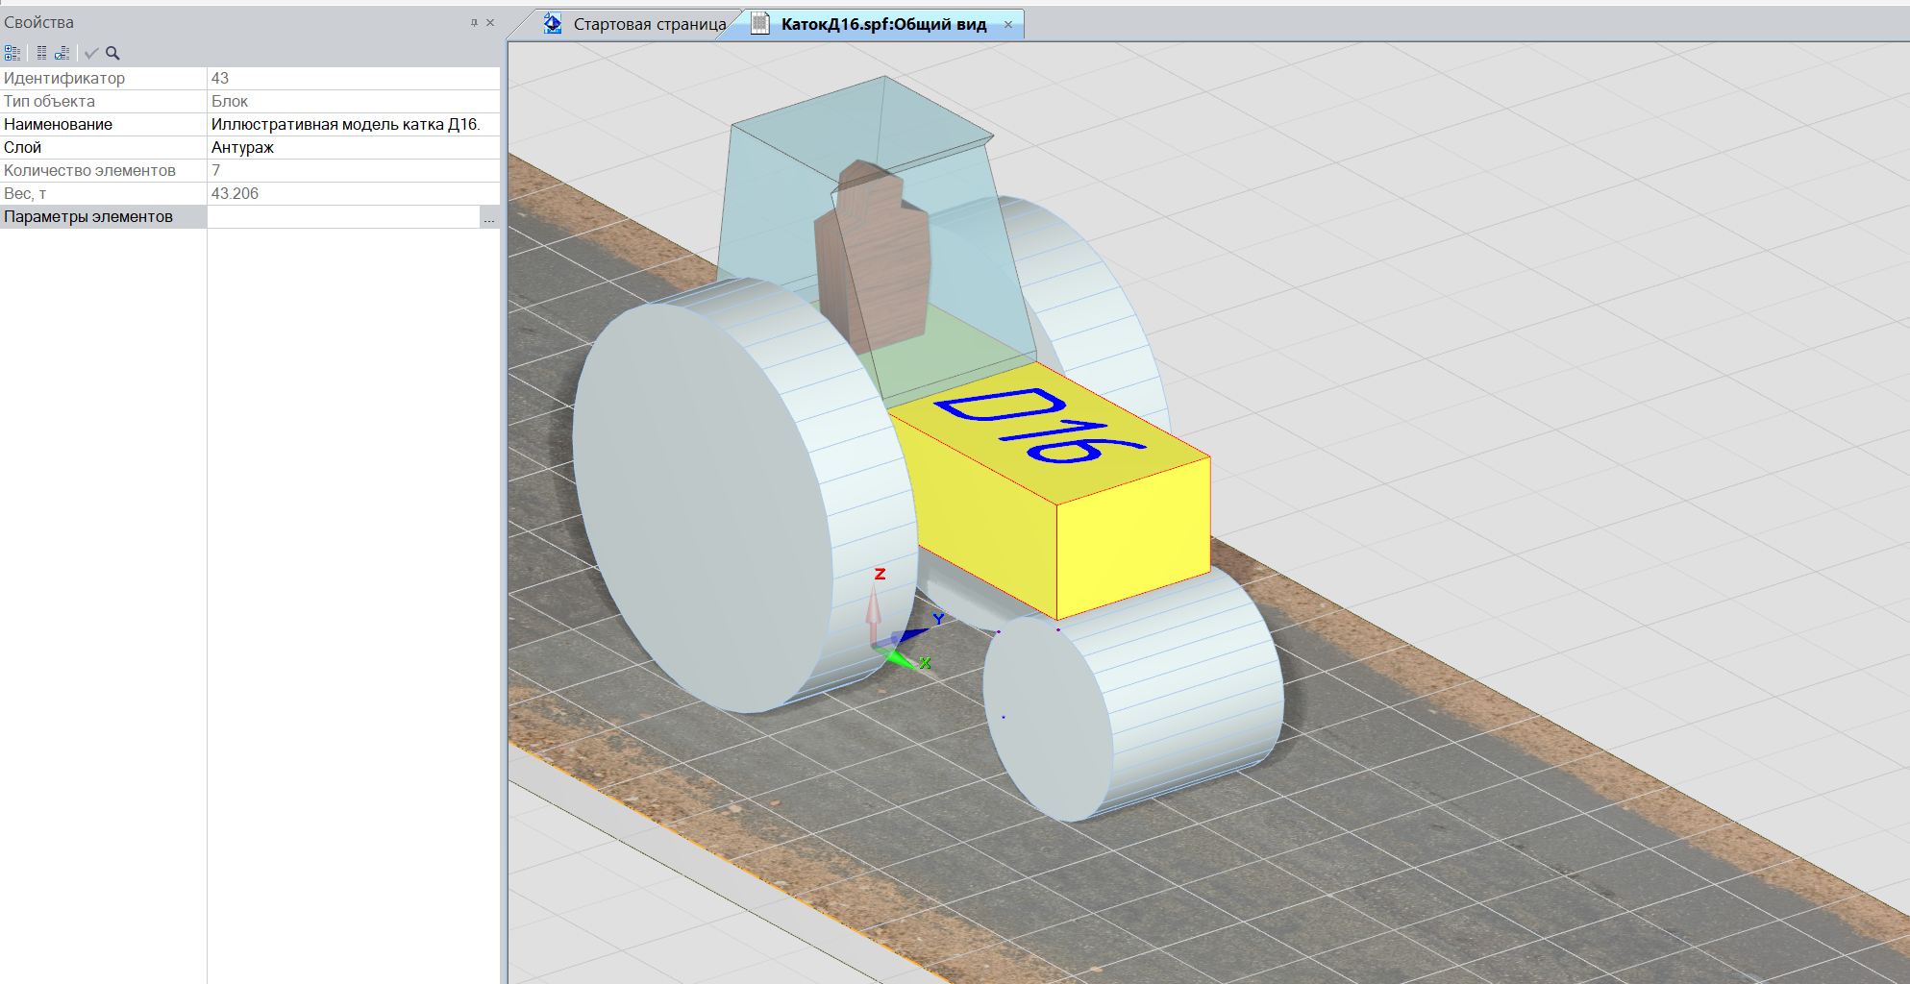
Task: Click the plain list view icon in Свойства toolbar
Action: point(41,53)
